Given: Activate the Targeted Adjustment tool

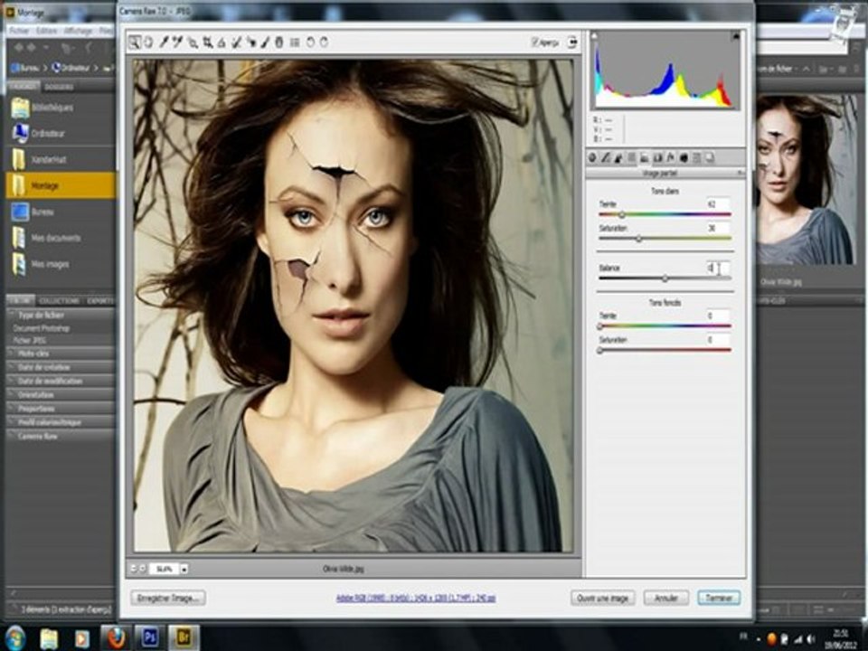Looking at the screenshot, I should [x=193, y=42].
